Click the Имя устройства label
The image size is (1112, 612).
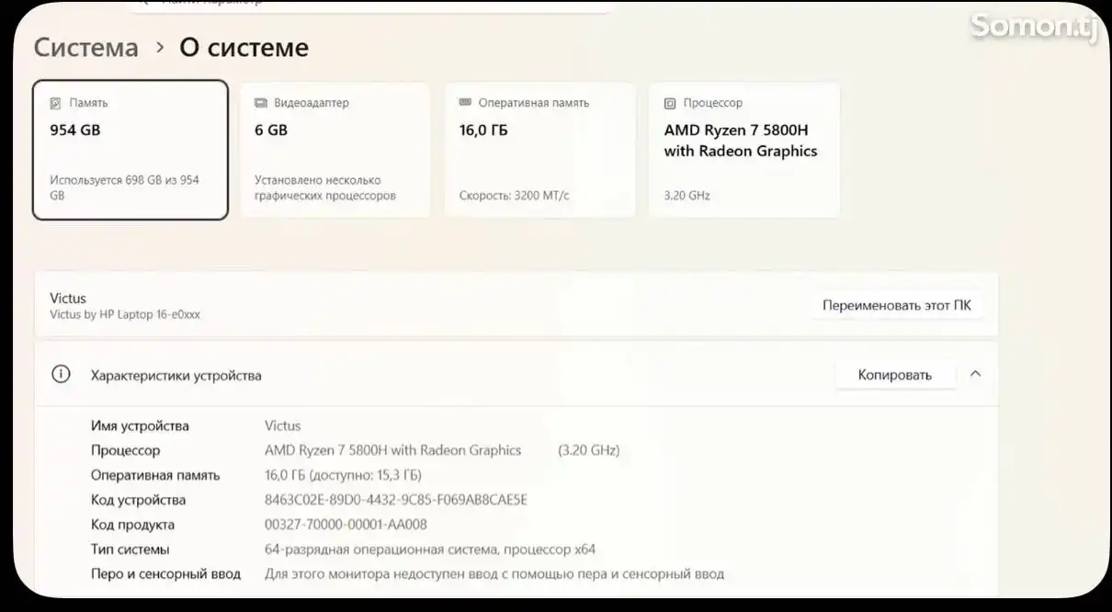pos(140,426)
